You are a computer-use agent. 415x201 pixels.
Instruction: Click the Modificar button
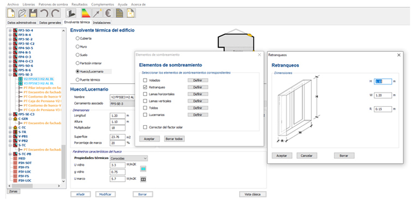pos(105,194)
